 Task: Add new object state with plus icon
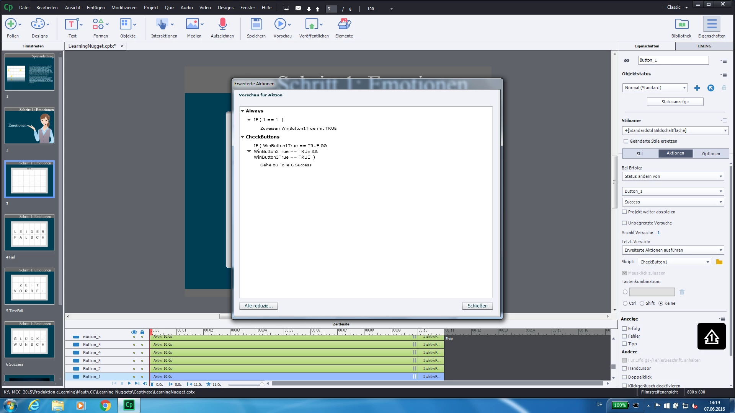coord(697,88)
